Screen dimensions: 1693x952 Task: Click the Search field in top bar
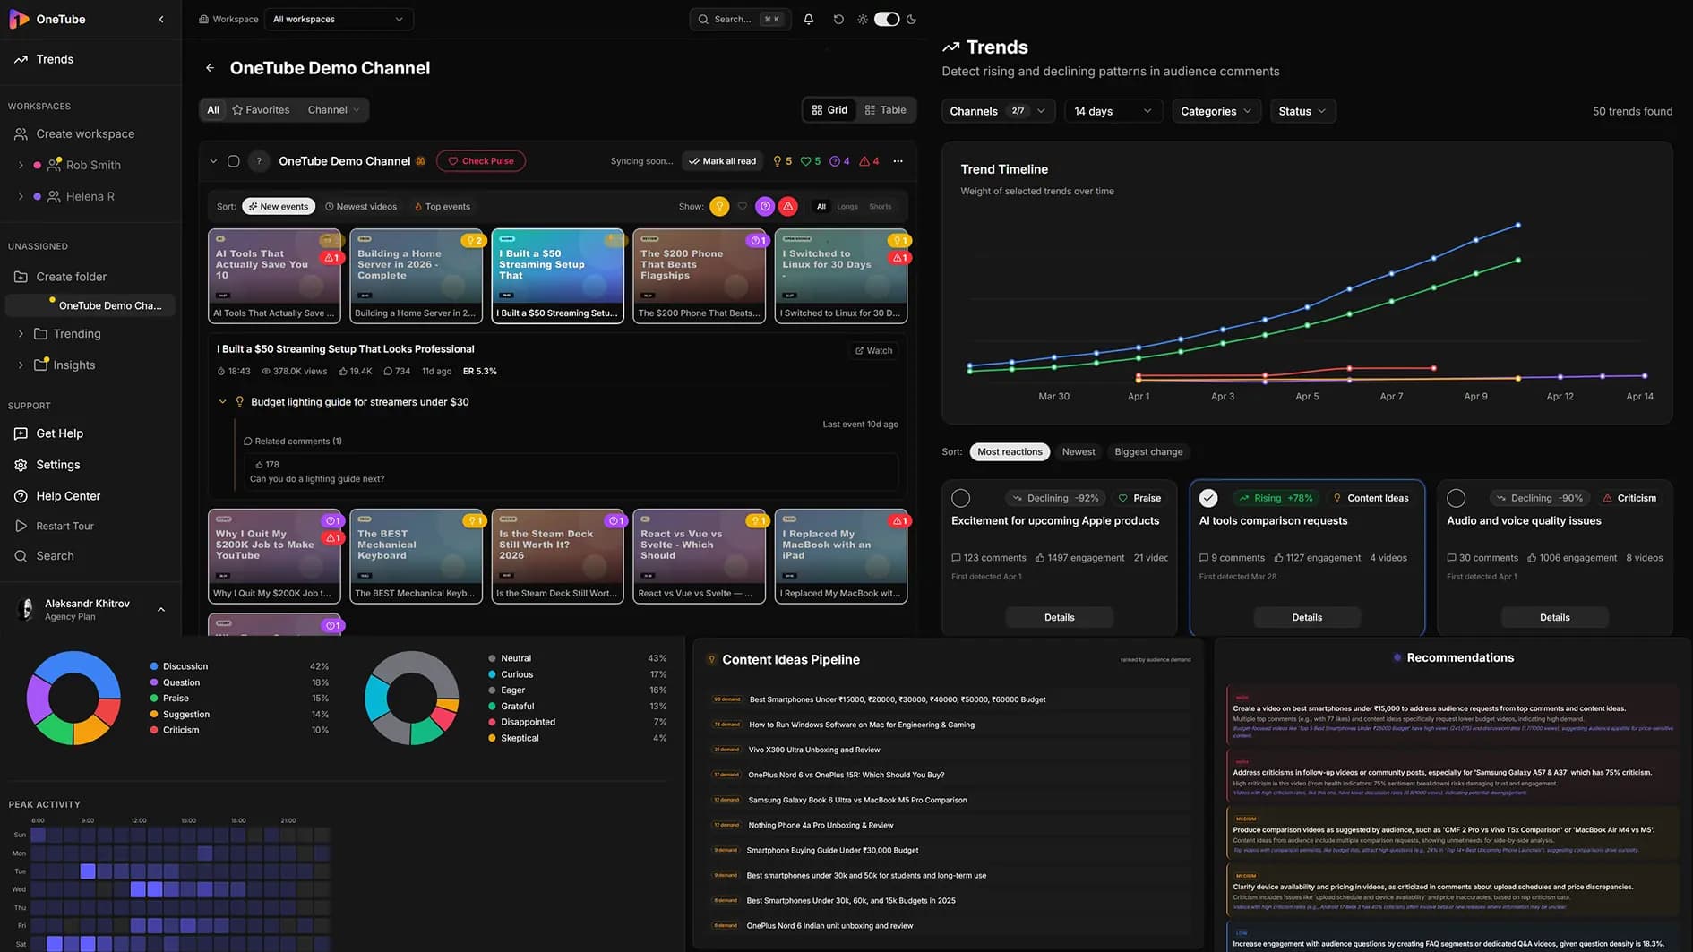[740, 19]
